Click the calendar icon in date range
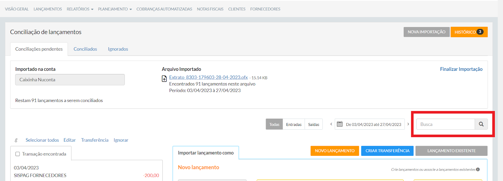The height and width of the screenshot is (181, 503). click(340, 124)
